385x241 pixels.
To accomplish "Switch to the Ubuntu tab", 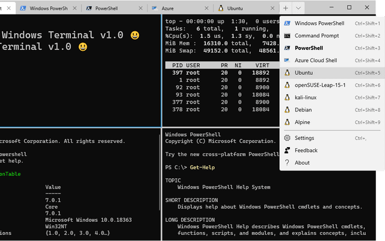I will point(246,8).
